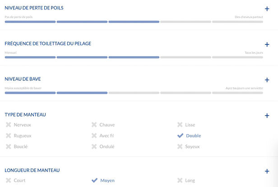Select the Ondulé coat type label
The width and height of the screenshot is (278, 187).
click(x=107, y=147)
